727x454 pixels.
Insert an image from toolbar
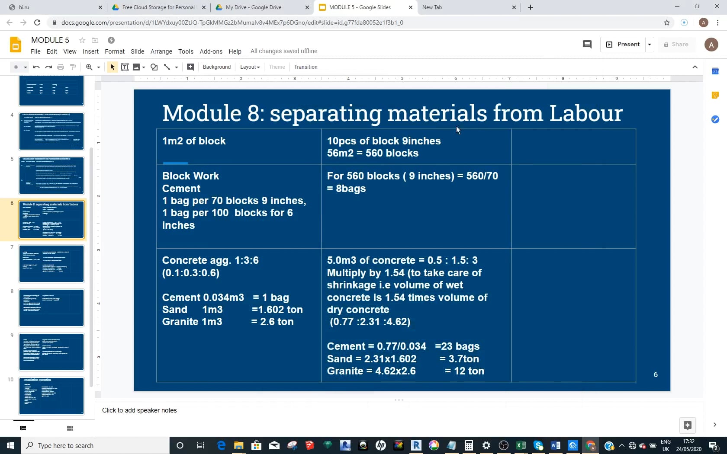137,67
